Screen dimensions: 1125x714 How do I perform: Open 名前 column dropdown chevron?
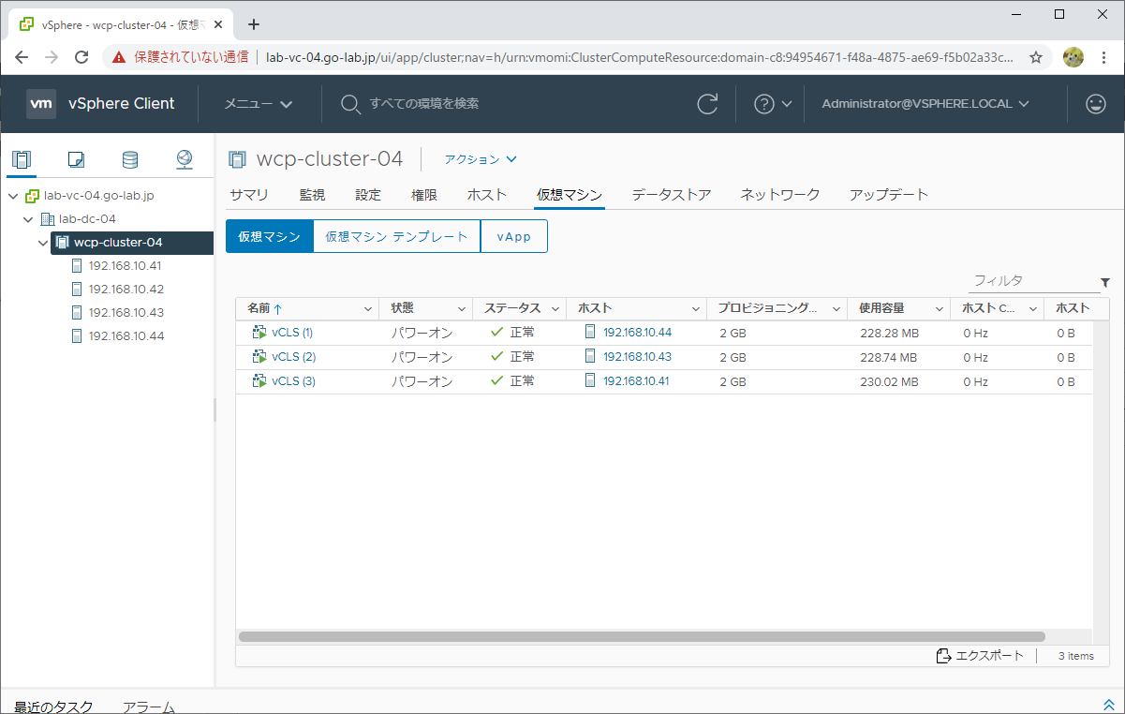367,308
